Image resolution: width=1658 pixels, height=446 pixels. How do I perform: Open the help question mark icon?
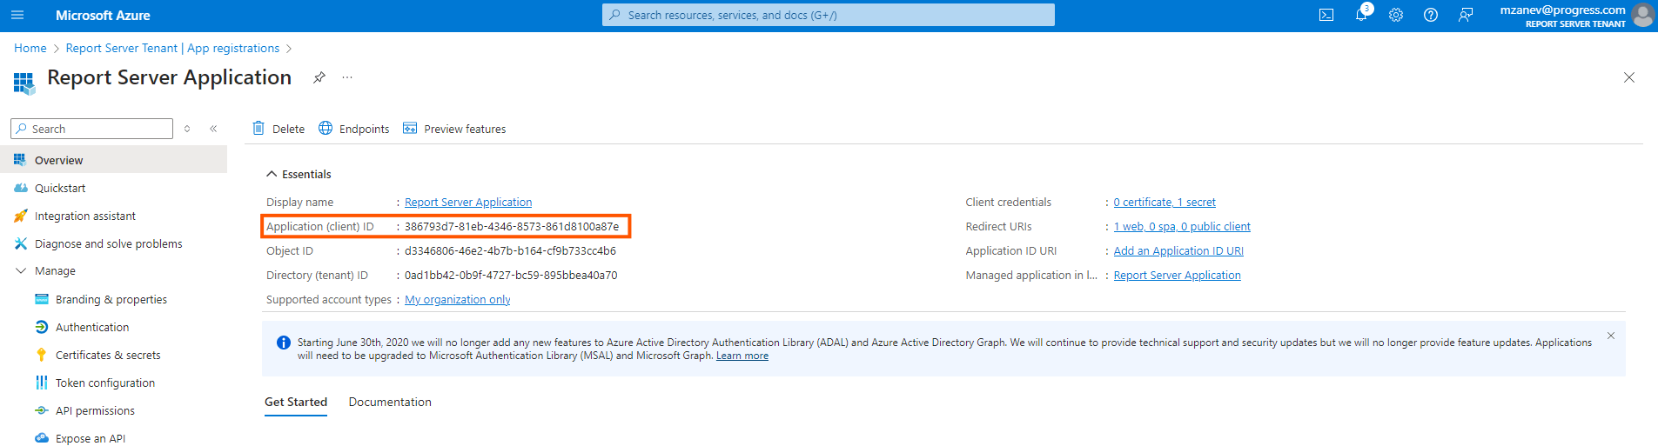coord(1431,15)
